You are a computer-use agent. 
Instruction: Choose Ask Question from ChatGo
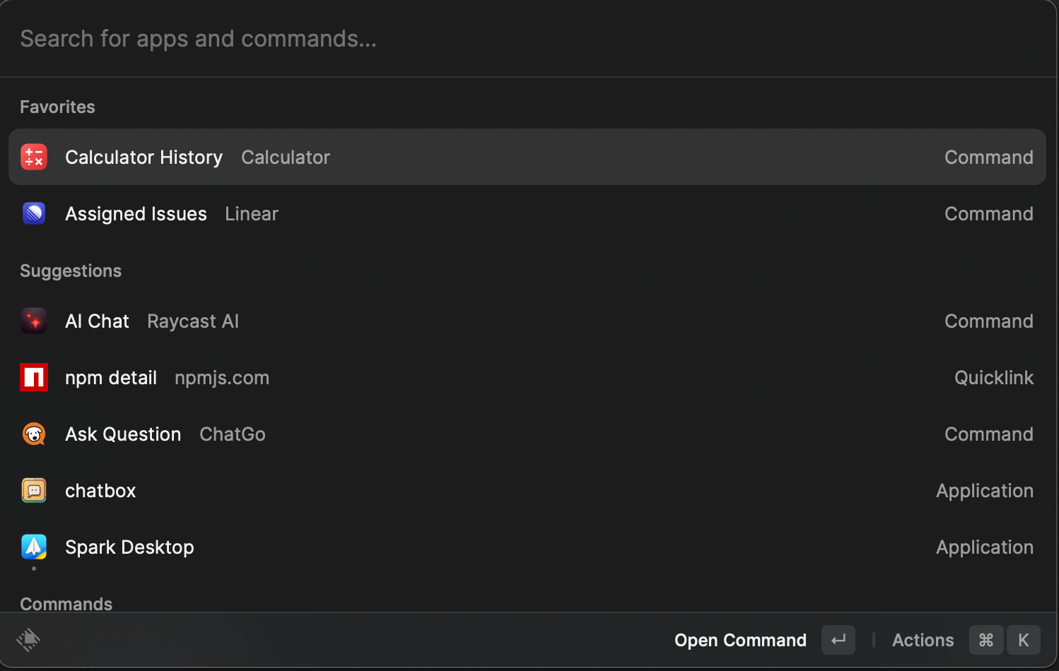527,434
